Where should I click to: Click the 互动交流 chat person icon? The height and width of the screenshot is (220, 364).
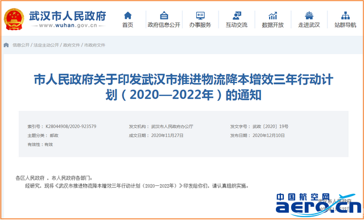[x=237, y=15]
